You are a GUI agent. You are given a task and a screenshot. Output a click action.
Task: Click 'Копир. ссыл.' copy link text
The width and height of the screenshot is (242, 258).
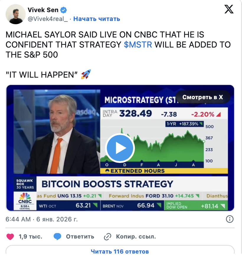click(136, 237)
